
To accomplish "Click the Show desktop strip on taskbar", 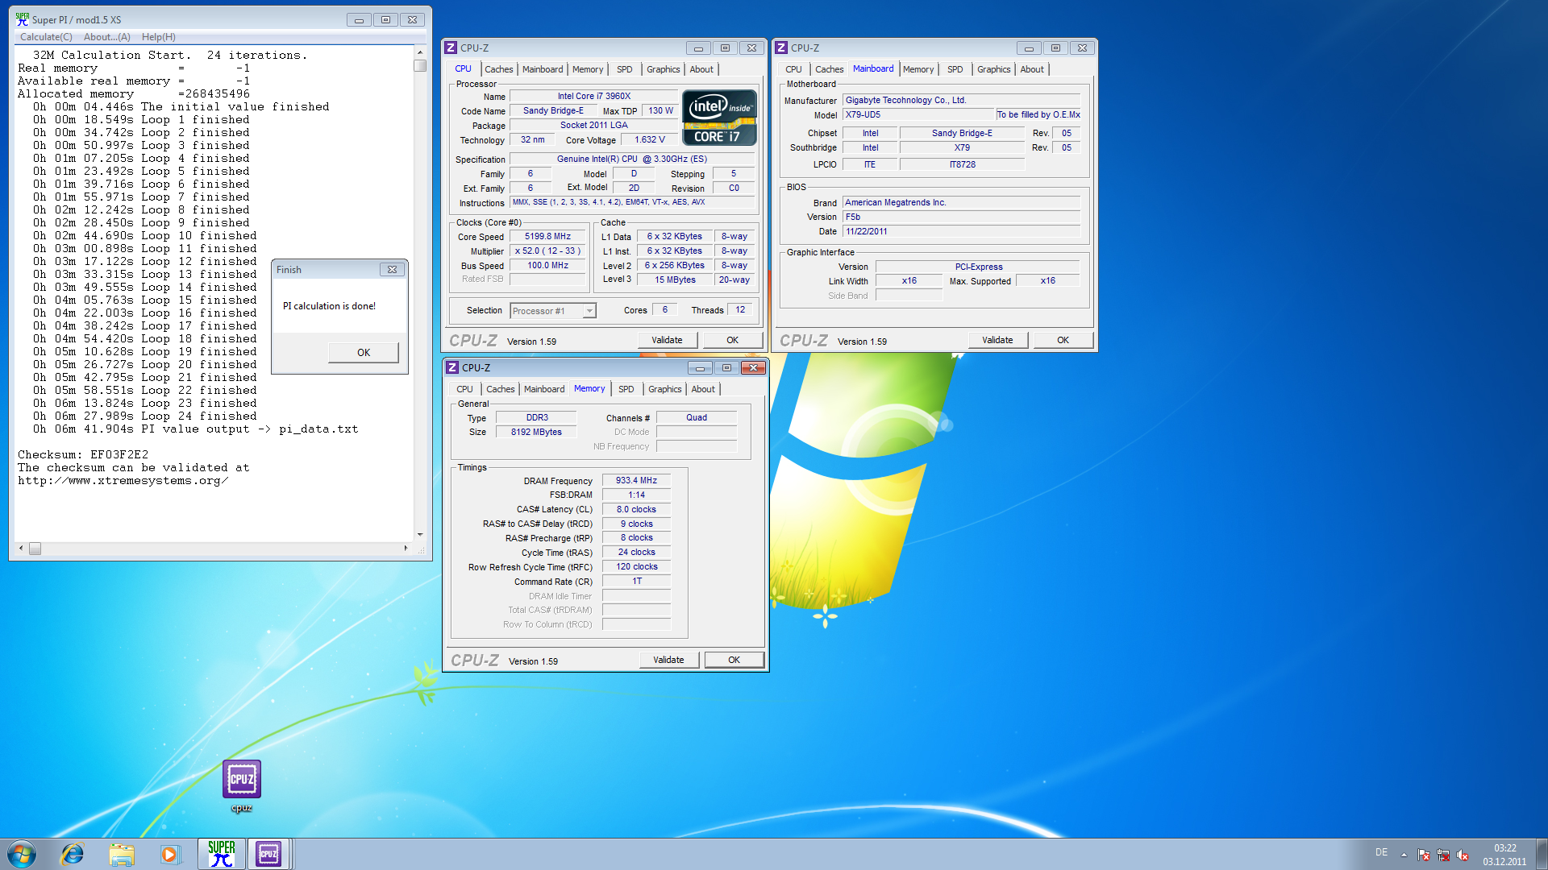I will coord(1542,854).
